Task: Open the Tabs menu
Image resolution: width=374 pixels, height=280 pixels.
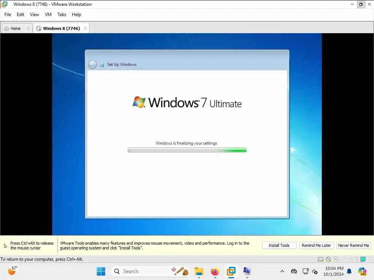Action: [x=62, y=15]
